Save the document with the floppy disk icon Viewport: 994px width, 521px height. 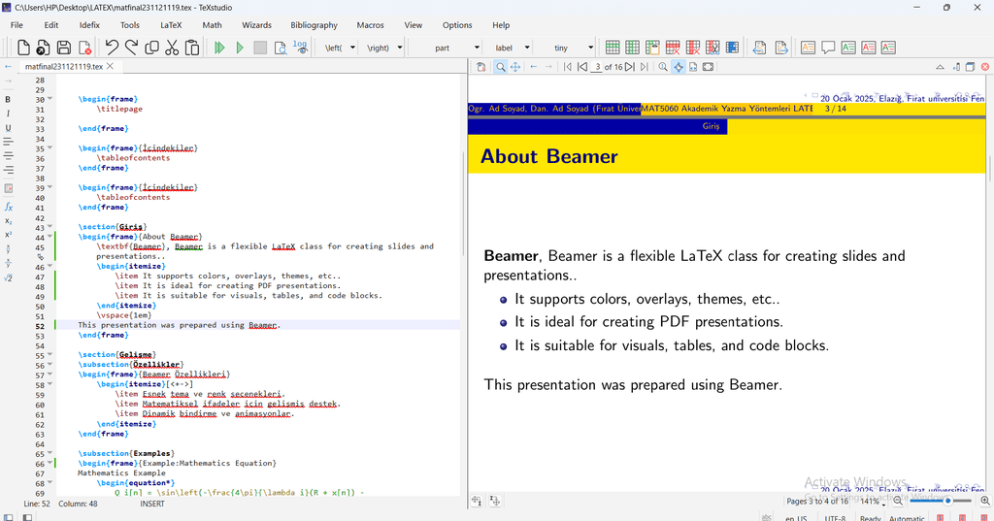tap(64, 48)
